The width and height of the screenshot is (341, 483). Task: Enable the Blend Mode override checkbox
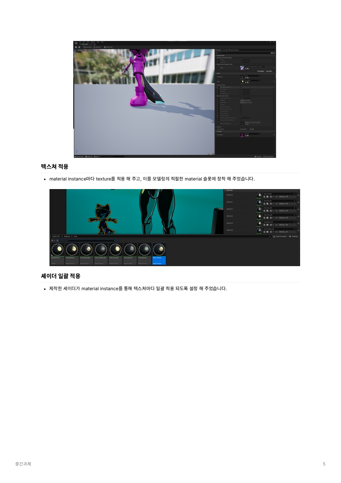(x=219, y=100)
